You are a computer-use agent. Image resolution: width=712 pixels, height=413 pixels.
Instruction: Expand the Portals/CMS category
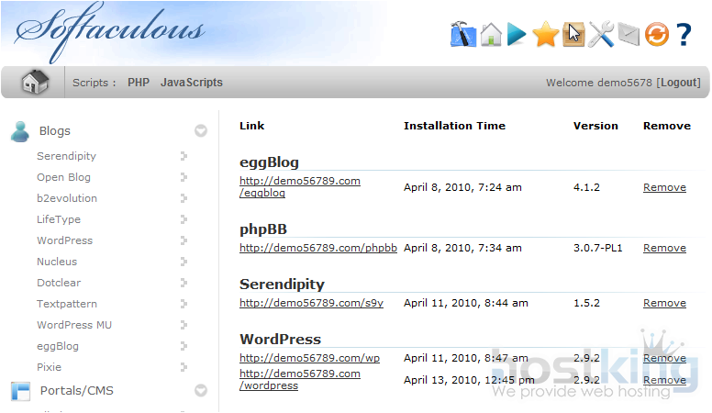(x=201, y=391)
